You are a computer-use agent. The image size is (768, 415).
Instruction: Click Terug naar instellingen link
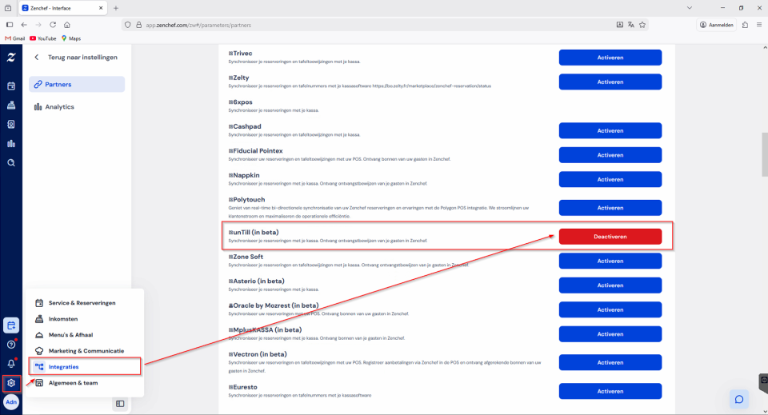pos(82,58)
